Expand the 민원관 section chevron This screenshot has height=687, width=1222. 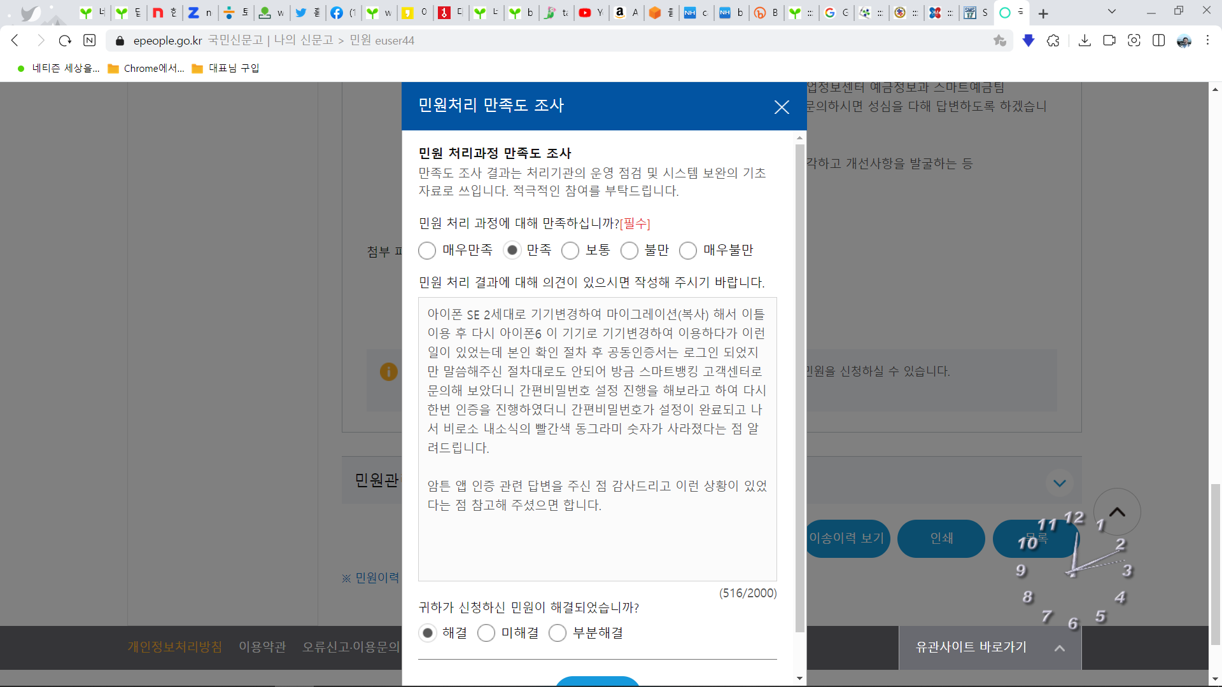[x=1060, y=483]
